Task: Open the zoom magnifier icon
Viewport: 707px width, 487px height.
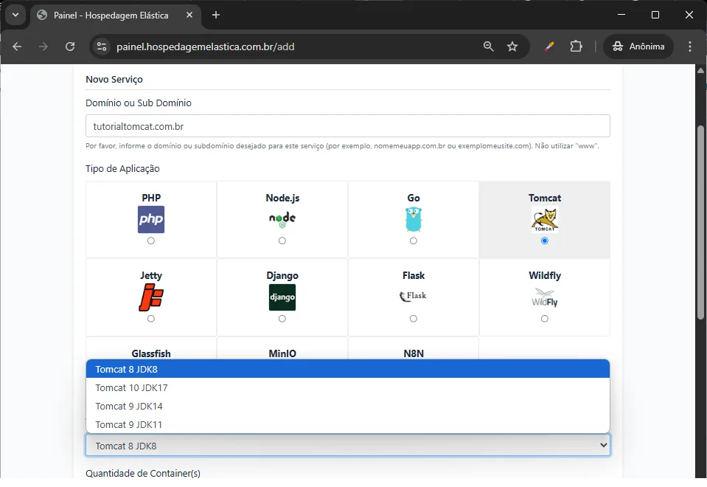Action: [488, 46]
